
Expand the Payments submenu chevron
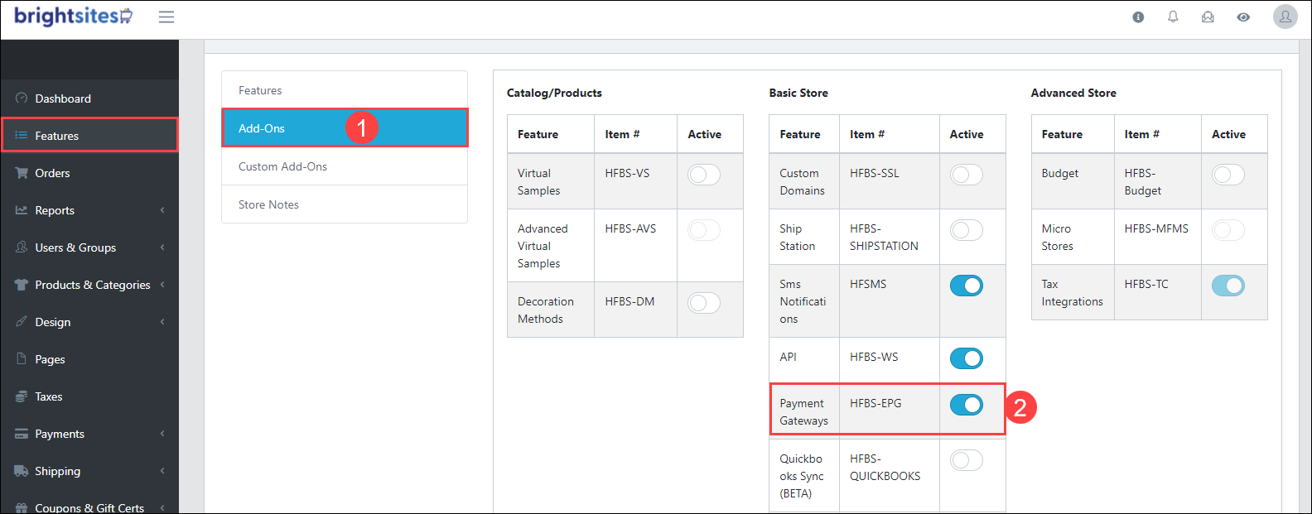[162, 434]
